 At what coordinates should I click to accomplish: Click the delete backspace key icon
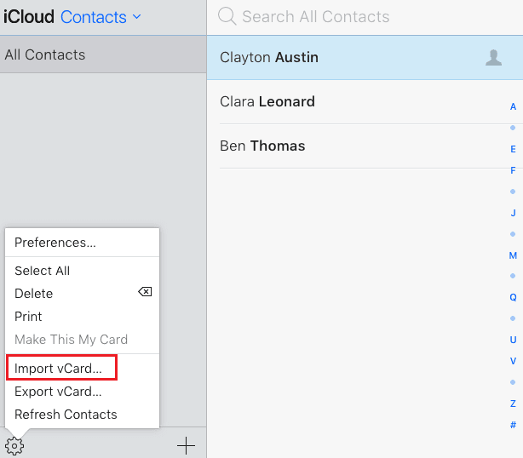pos(145,292)
